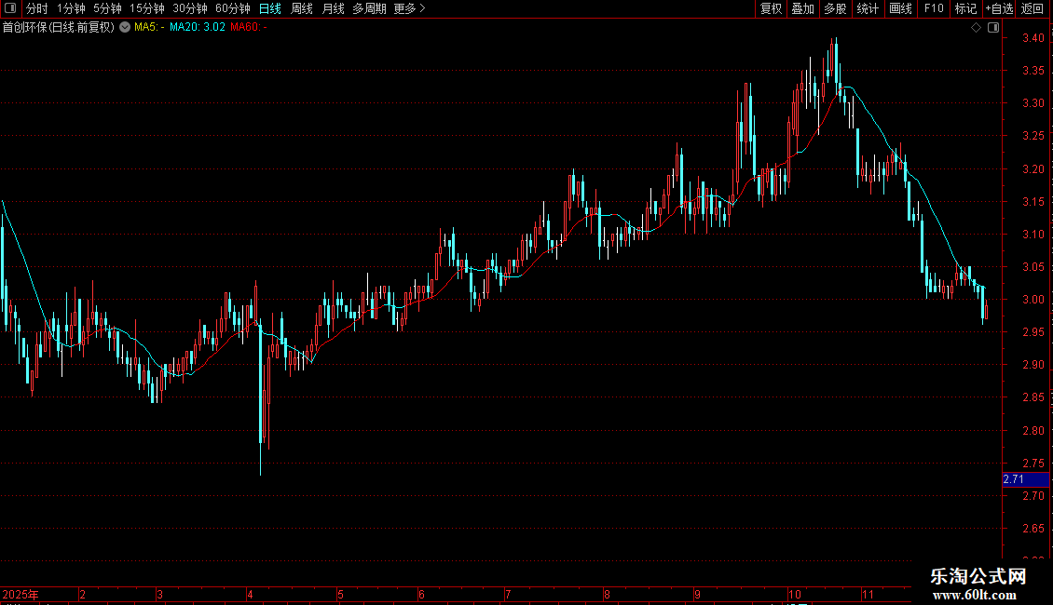The width and height of the screenshot is (1053, 605).
Task: Click the diamond icon above chart
Action: click(x=977, y=28)
